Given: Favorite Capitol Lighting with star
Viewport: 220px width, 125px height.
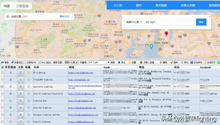Looking at the screenshot, I should click(x=28, y=122).
